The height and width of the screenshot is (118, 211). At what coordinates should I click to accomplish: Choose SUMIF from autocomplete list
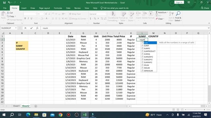tap(149, 46)
